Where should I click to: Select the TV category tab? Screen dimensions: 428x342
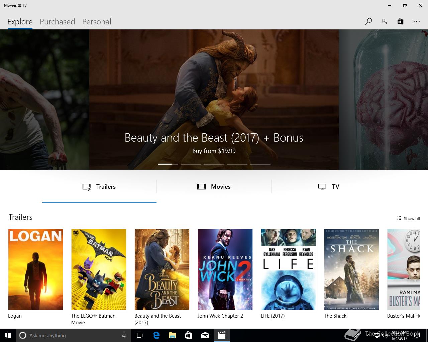coord(329,187)
